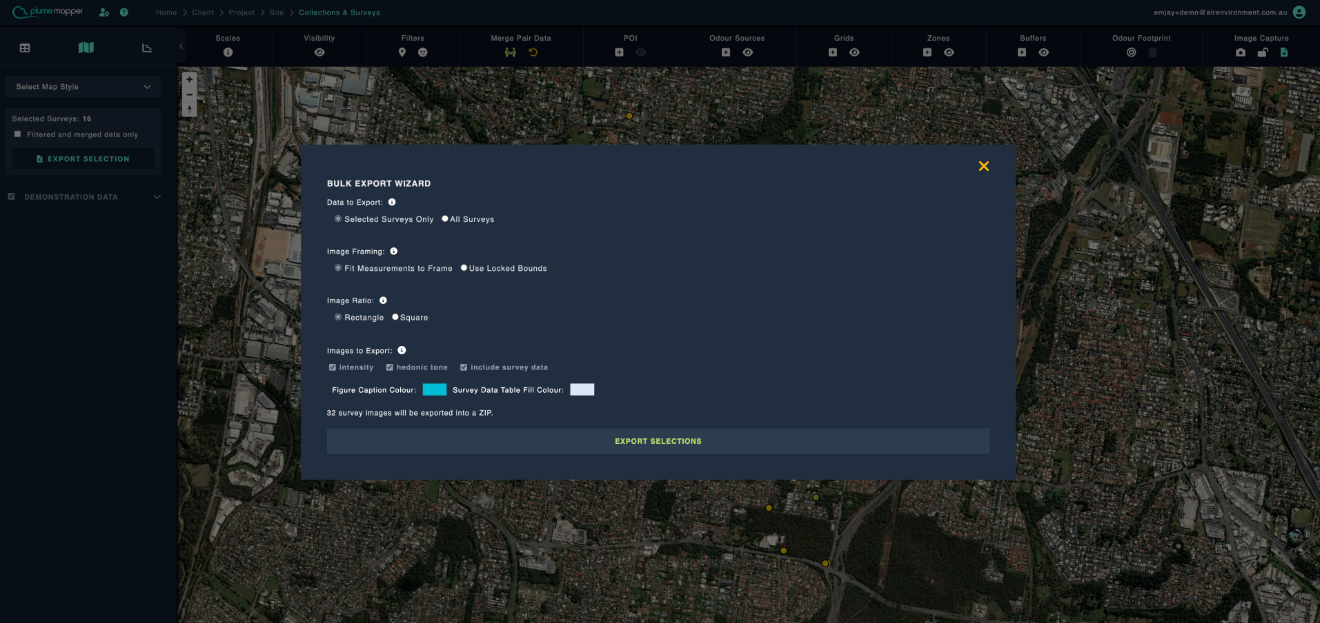Click the Scales info icon
This screenshot has height=623, width=1320.
coord(228,52)
